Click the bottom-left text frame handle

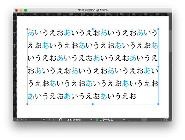point(27,104)
